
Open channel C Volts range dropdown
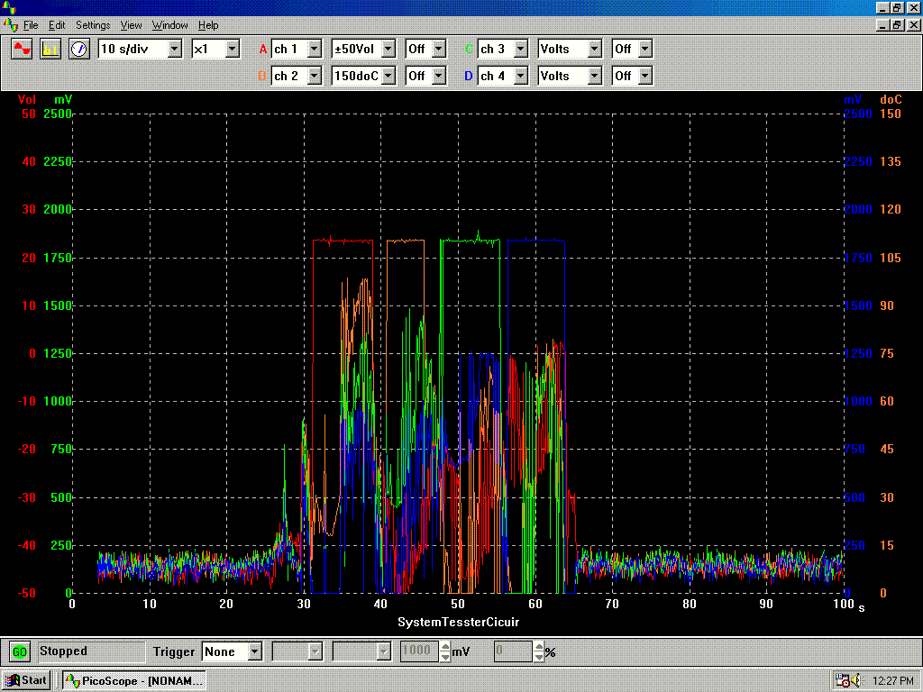pyautogui.click(x=594, y=49)
